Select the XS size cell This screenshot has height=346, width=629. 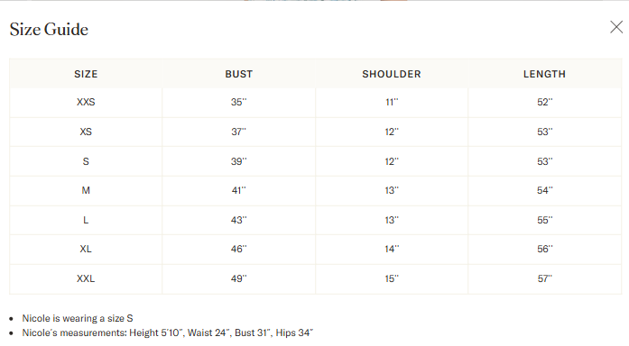pyautogui.click(x=86, y=132)
